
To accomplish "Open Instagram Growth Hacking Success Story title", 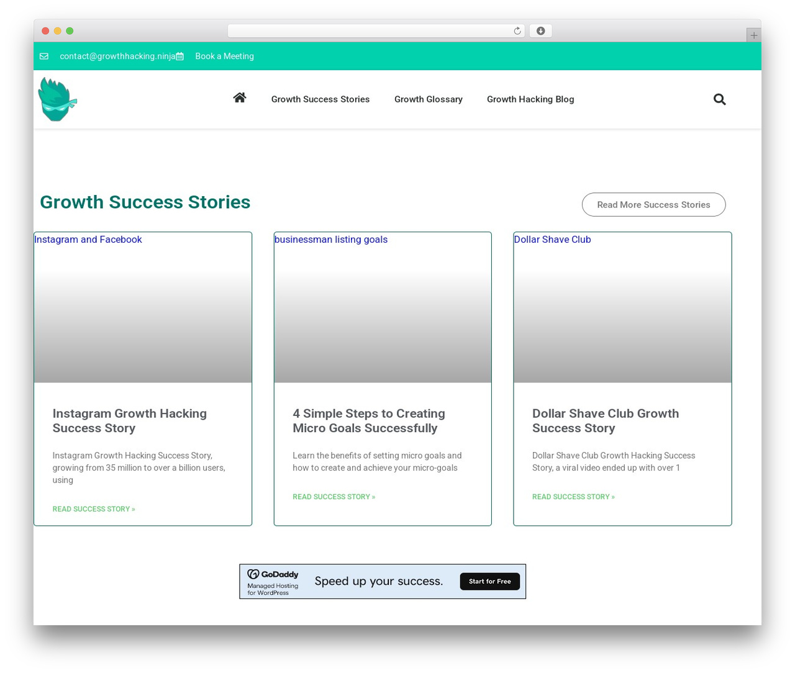I will click(130, 421).
